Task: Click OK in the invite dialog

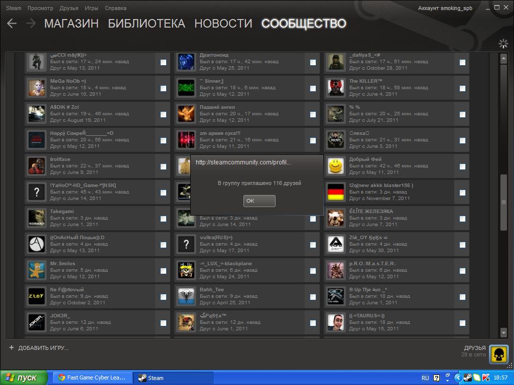Action: coord(260,201)
